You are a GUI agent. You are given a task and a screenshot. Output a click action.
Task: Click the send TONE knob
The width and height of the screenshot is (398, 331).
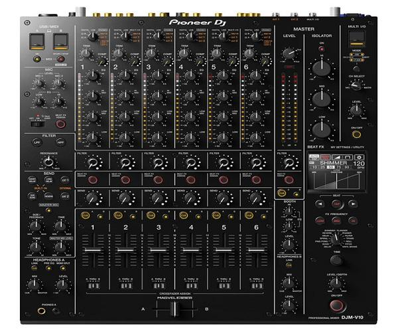(36, 247)
